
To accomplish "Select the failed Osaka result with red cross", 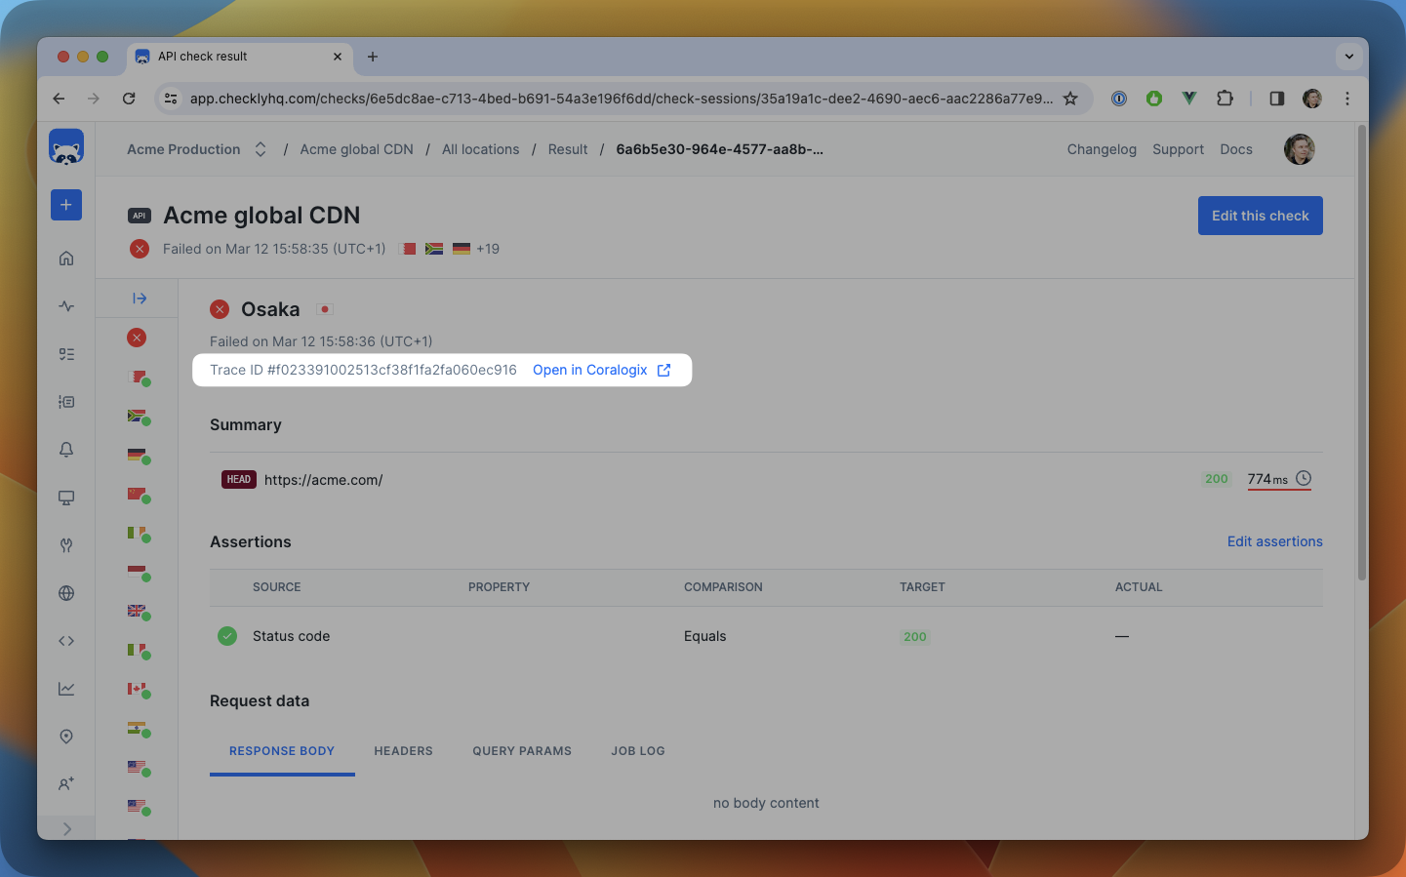I will [x=139, y=337].
